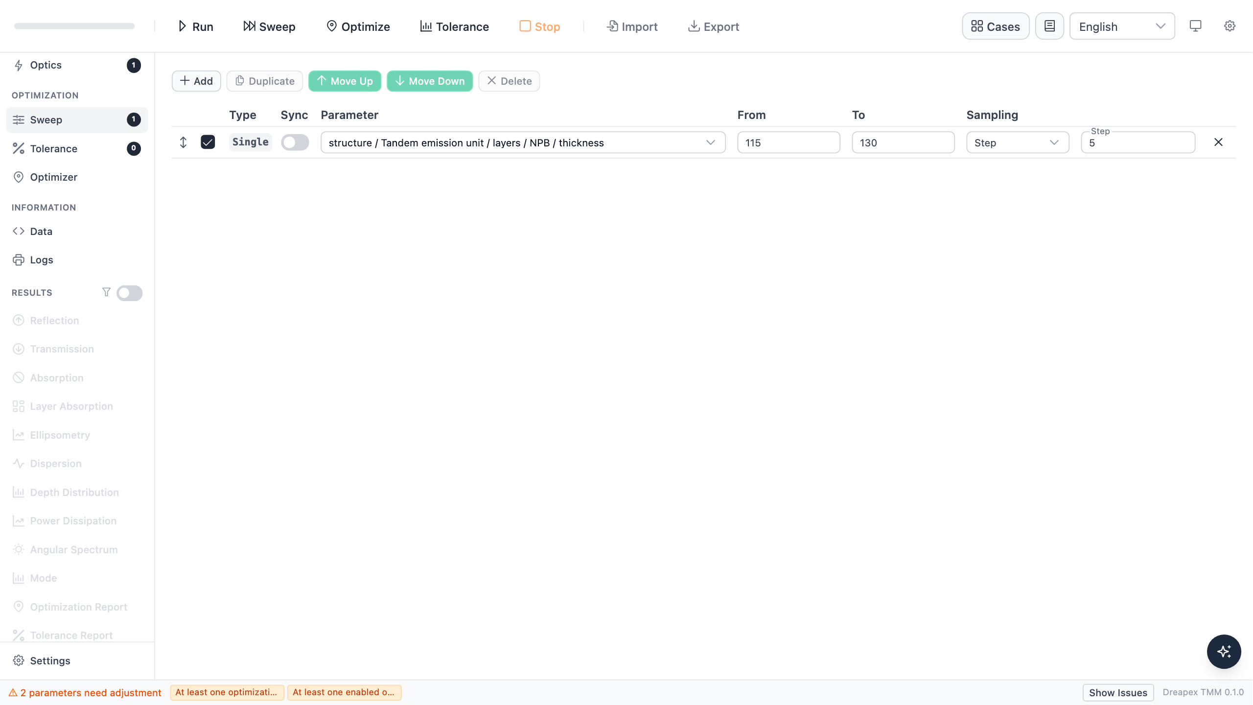Stop the running calculation
The height and width of the screenshot is (705, 1253).
(x=539, y=26)
